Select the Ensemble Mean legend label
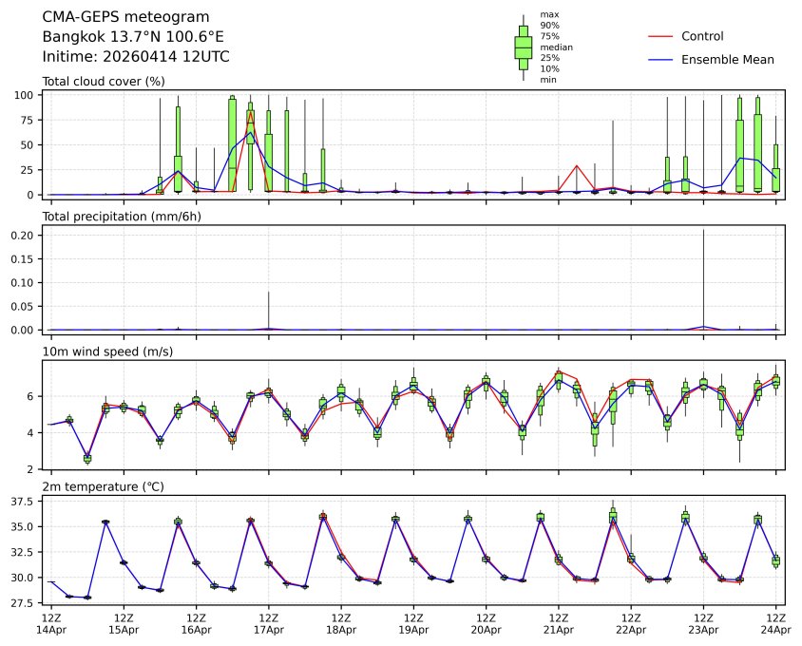Screen dimensions: 802x646 coord(727,60)
